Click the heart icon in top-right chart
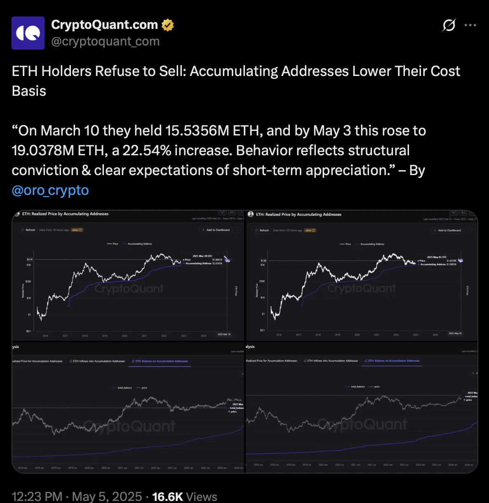The height and width of the screenshot is (503, 489). click(x=454, y=212)
